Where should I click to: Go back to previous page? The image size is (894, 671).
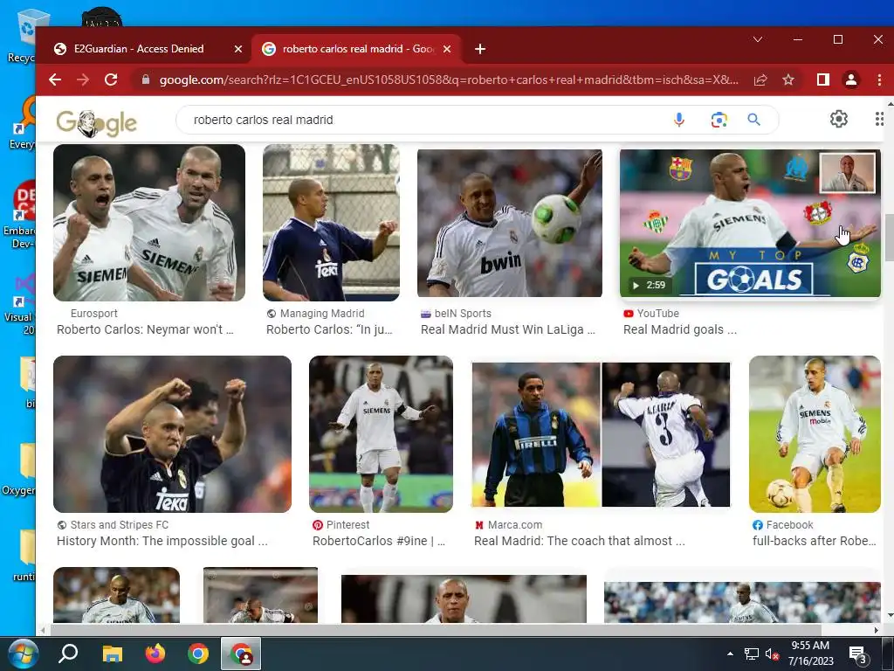(x=55, y=80)
